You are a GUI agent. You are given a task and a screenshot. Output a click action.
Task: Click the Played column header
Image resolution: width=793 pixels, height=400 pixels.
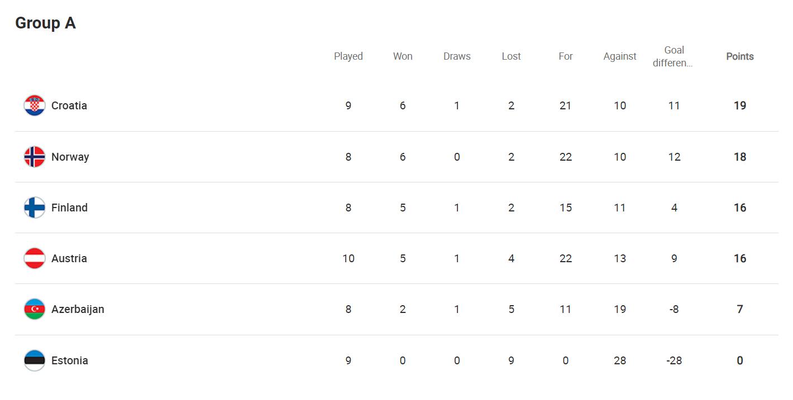tap(348, 56)
